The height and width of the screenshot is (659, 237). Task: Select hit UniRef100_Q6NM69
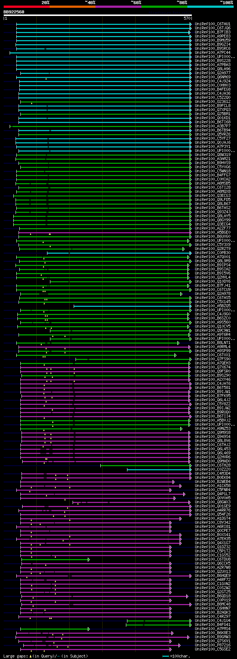pos(213,77)
